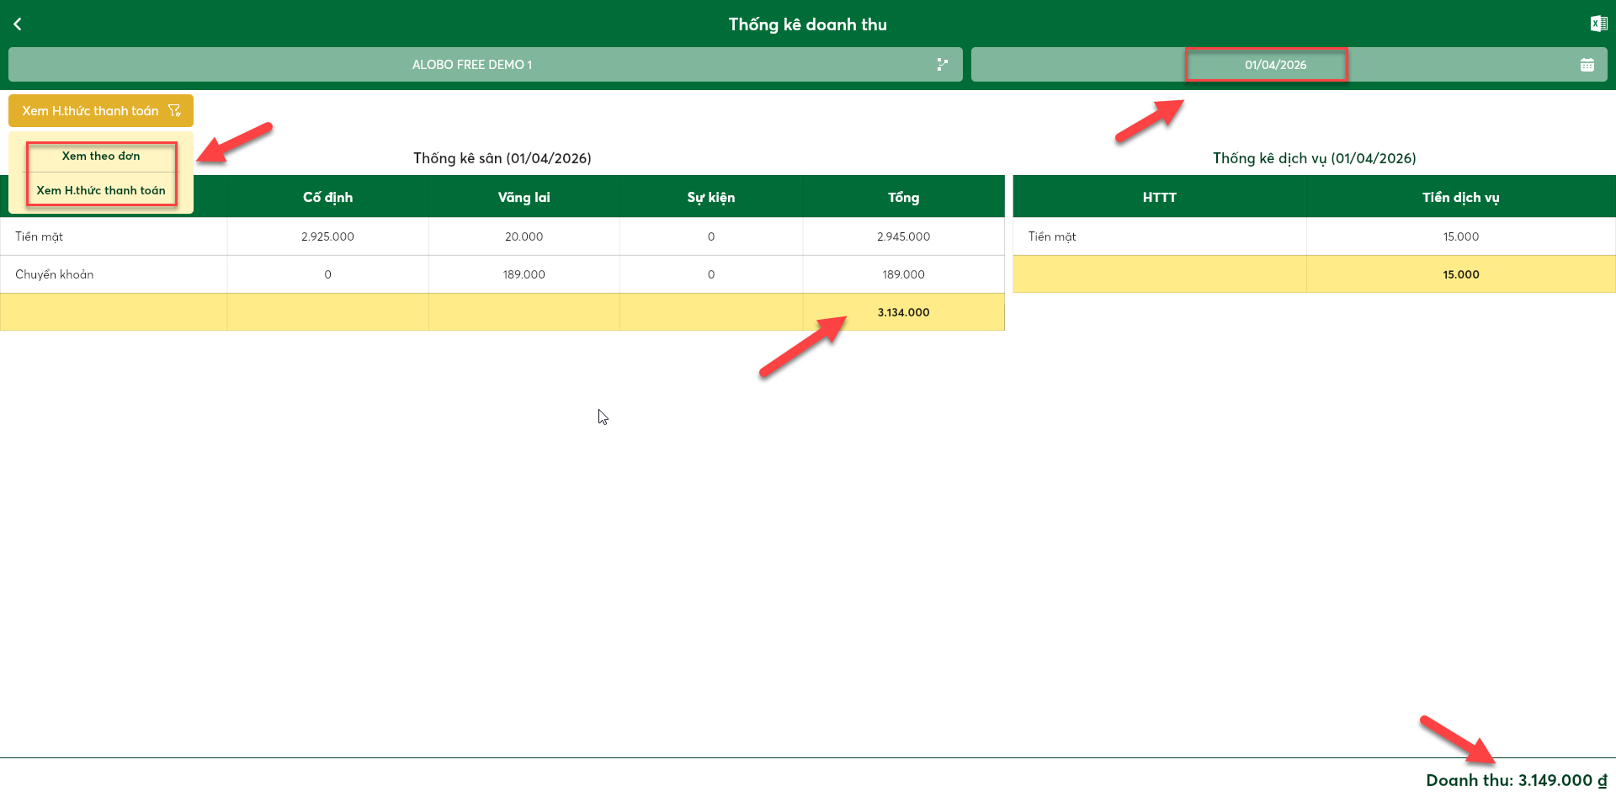Click the Sự kiện column header
The height and width of the screenshot is (802, 1616).
point(710,197)
